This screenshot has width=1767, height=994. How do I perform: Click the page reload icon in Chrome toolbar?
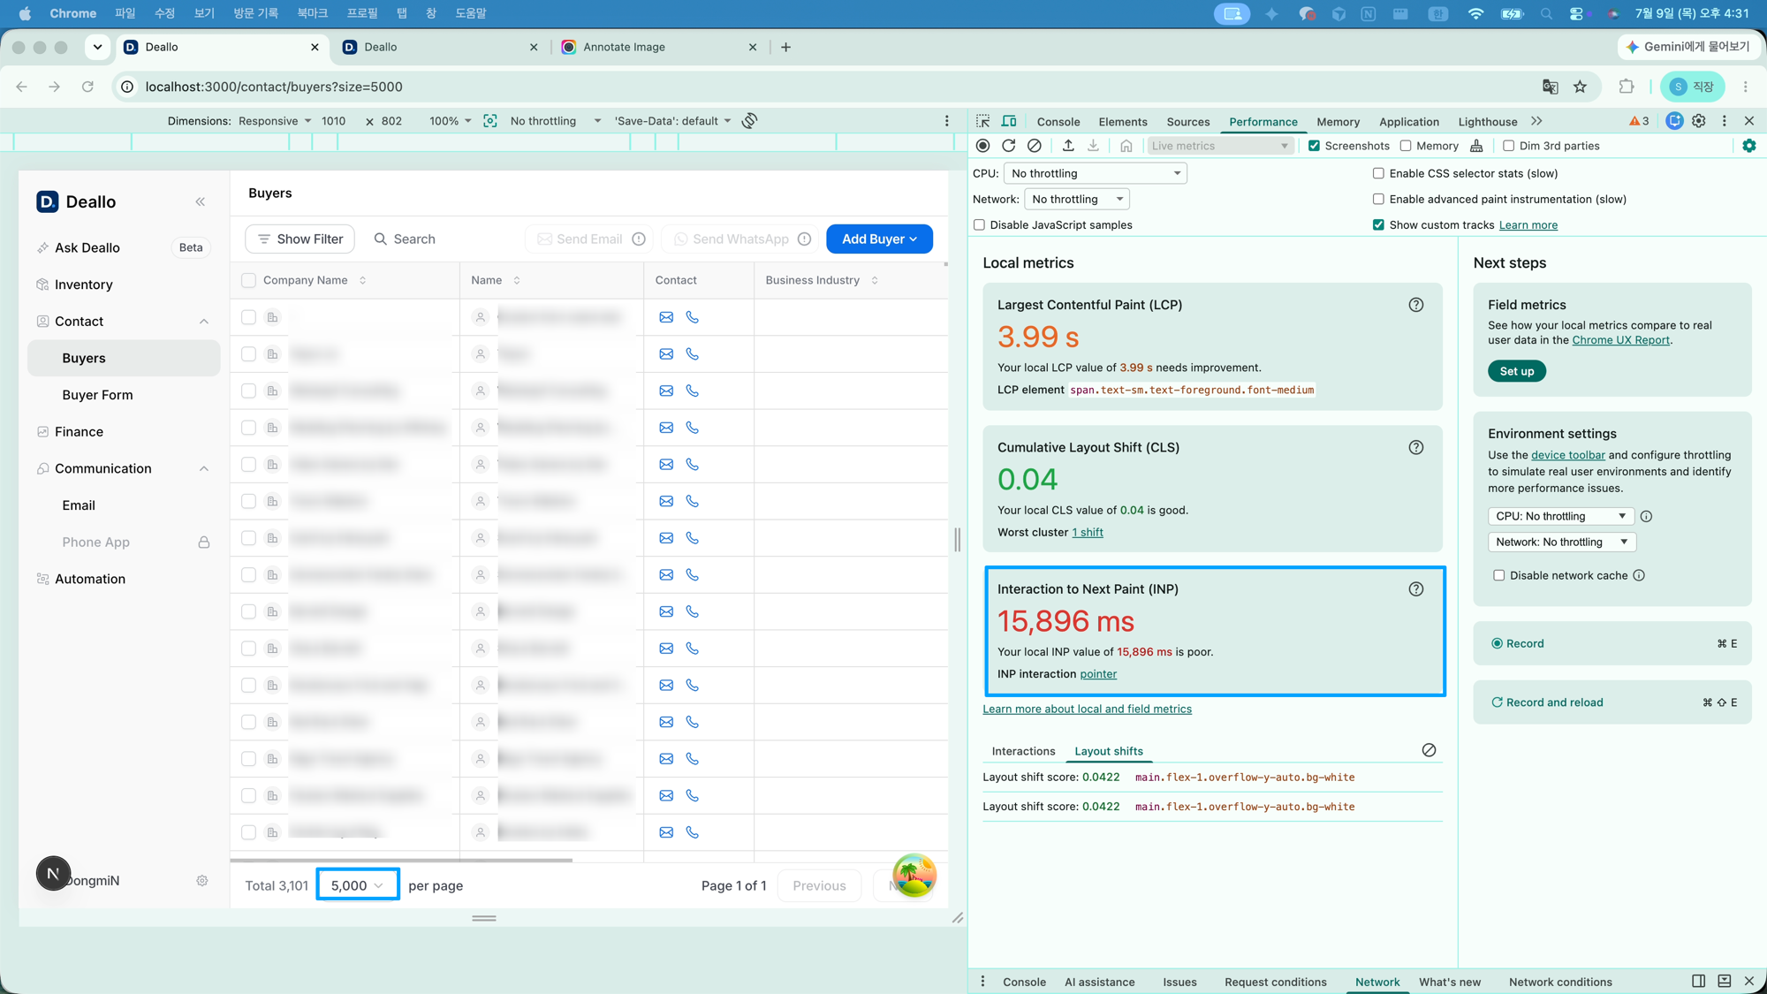pos(87,87)
